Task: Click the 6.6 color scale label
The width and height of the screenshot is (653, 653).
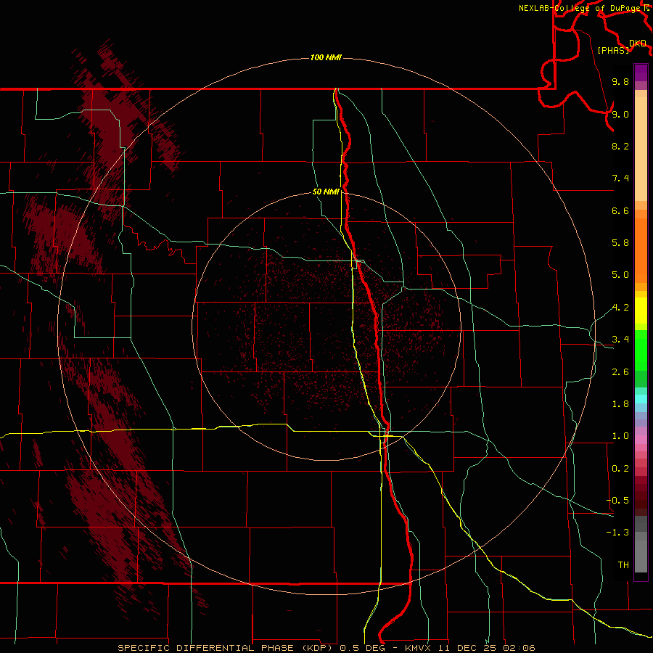Action: coord(620,210)
